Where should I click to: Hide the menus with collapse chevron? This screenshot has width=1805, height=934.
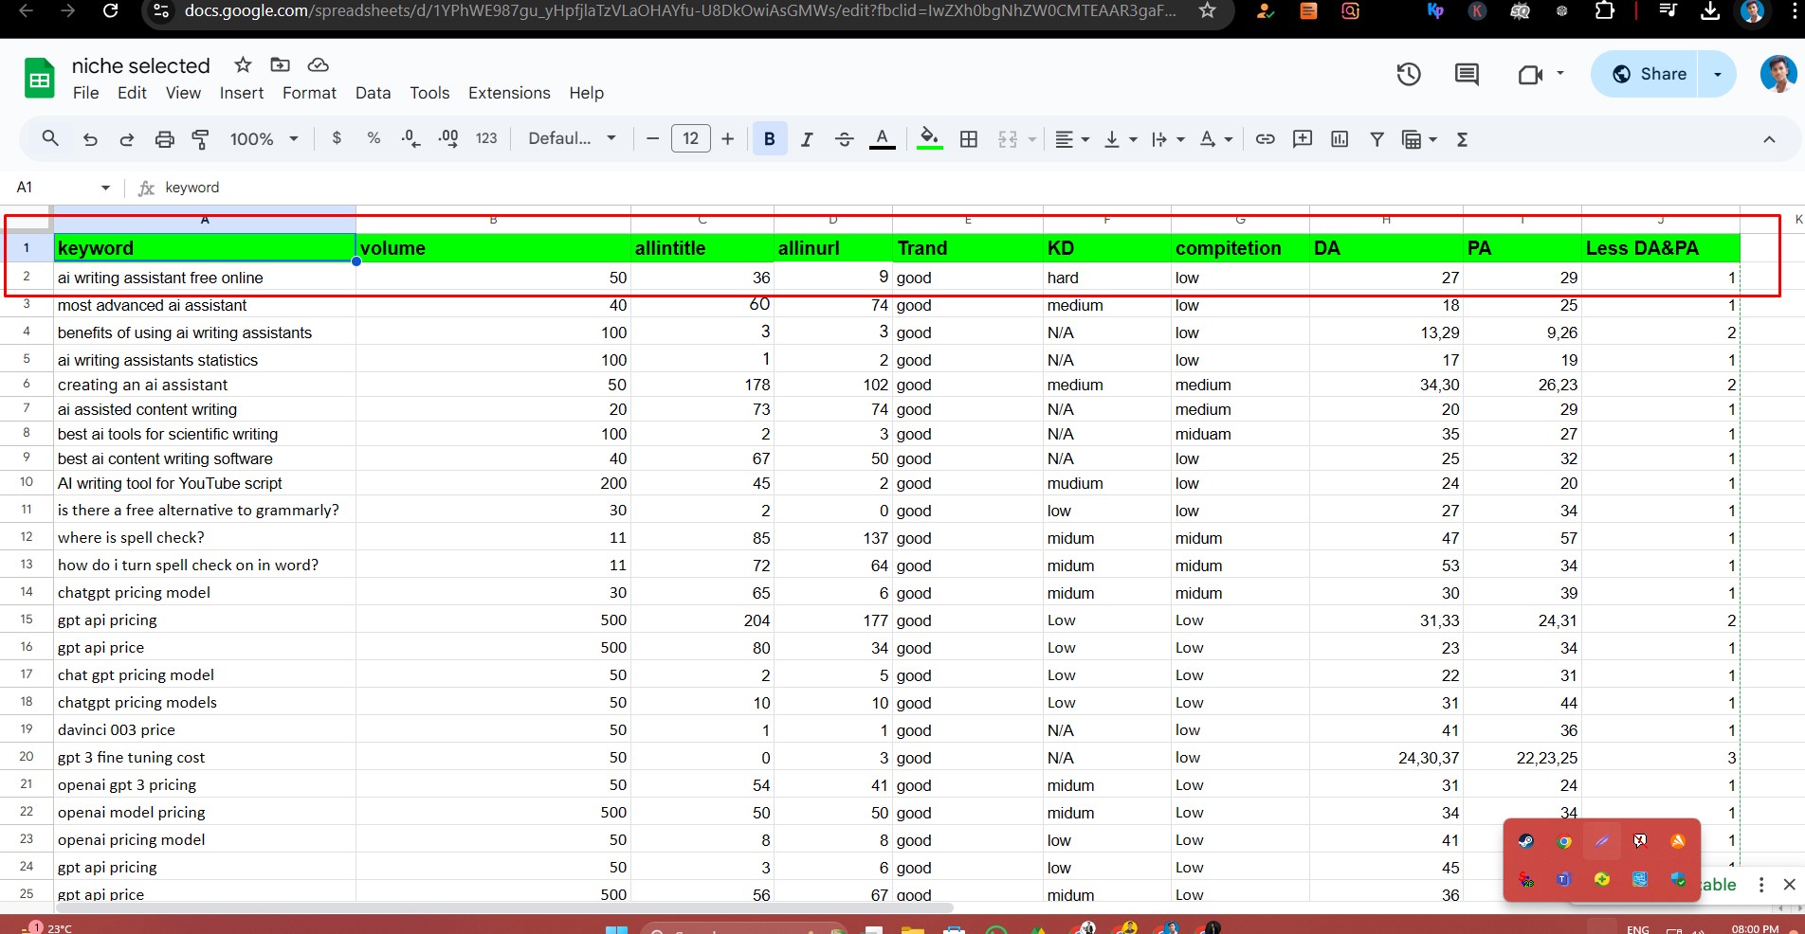pos(1768,139)
